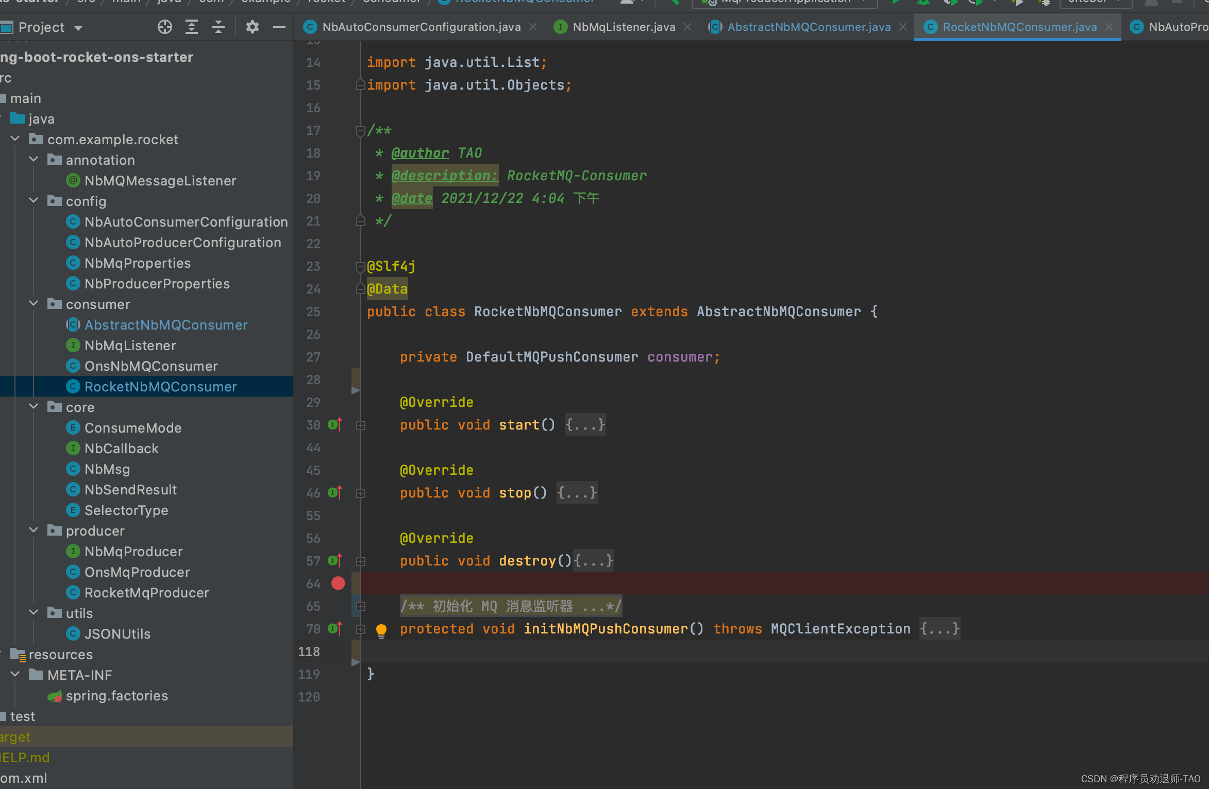
Task: Expand folded MQ listener doc comment
Action: pyautogui.click(x=511, y=606)
